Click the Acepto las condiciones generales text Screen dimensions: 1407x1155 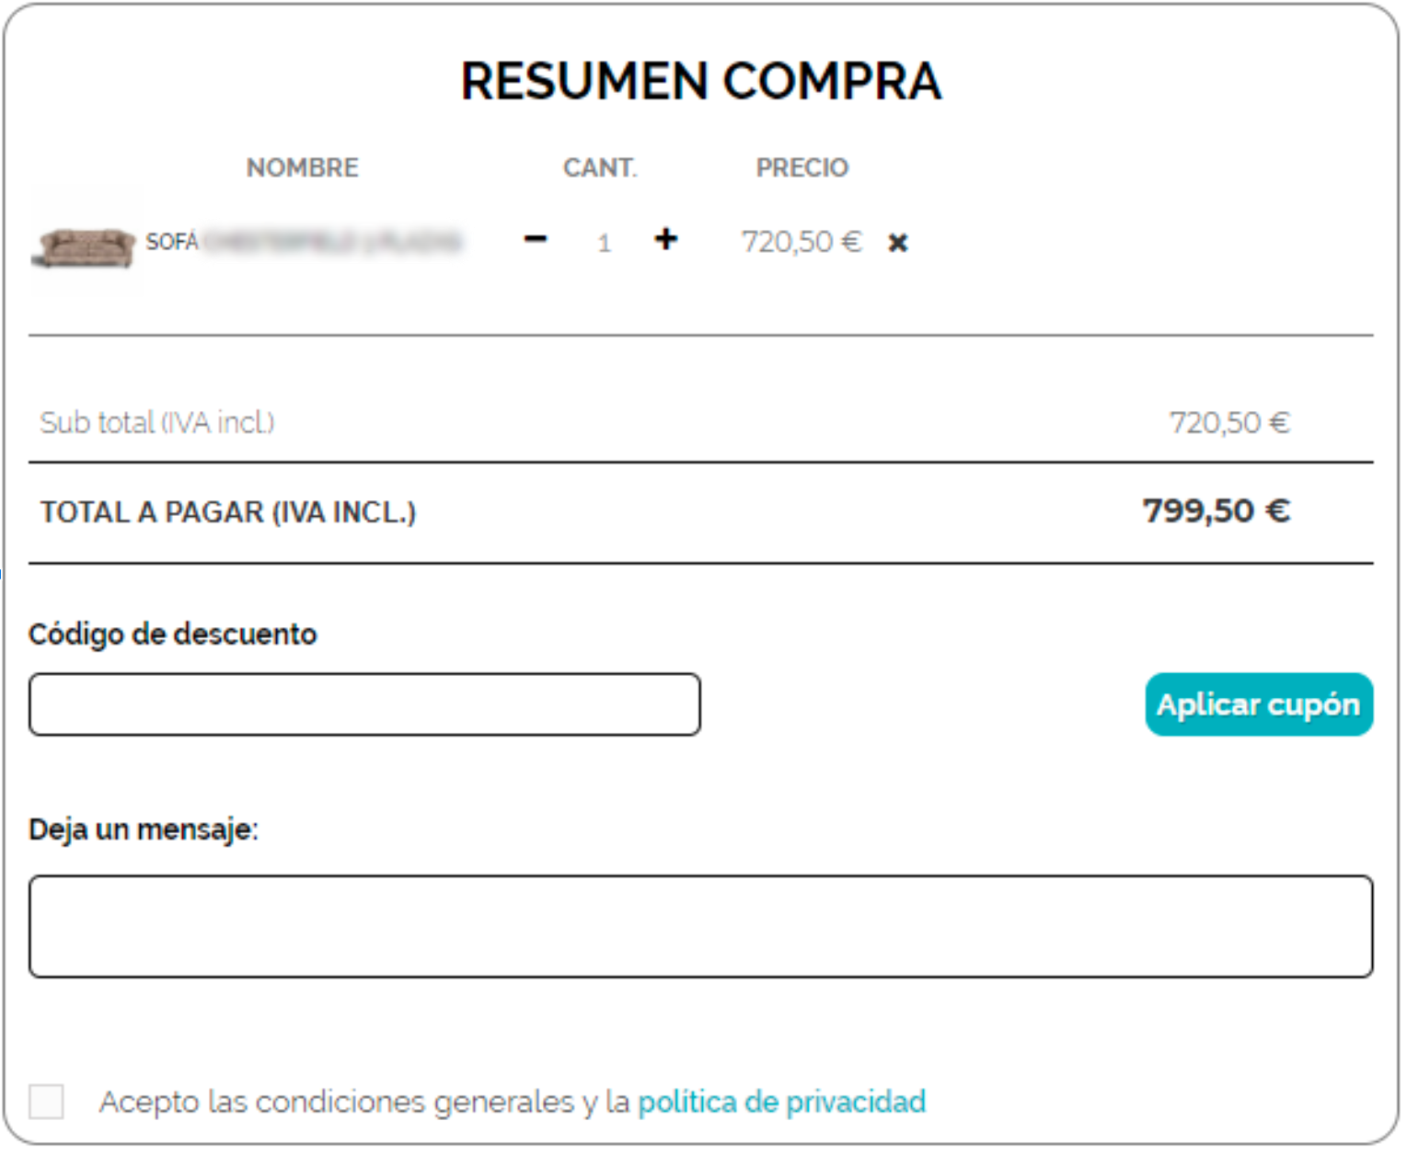364,1101
